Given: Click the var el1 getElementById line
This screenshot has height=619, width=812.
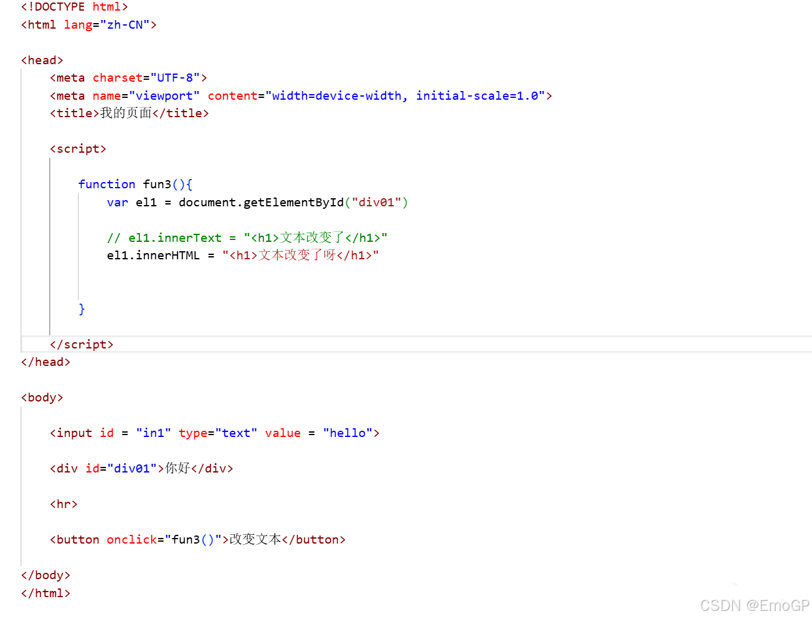Looking at the screenshot, I should pyautogui.click(x=257, y=203).
